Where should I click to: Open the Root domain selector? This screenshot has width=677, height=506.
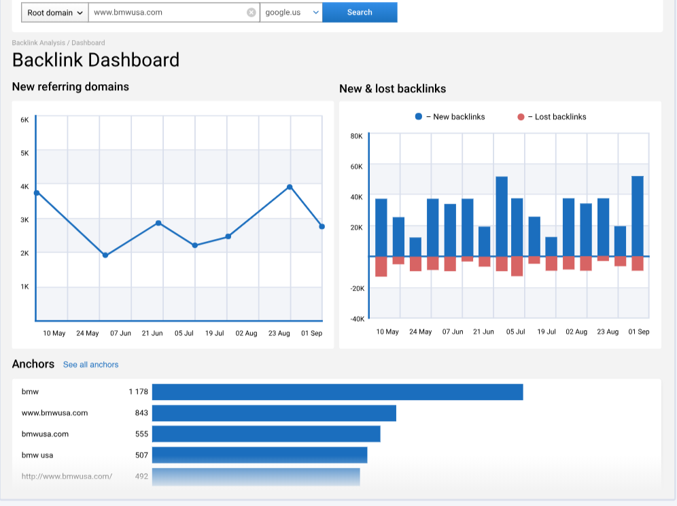(54, 12)
